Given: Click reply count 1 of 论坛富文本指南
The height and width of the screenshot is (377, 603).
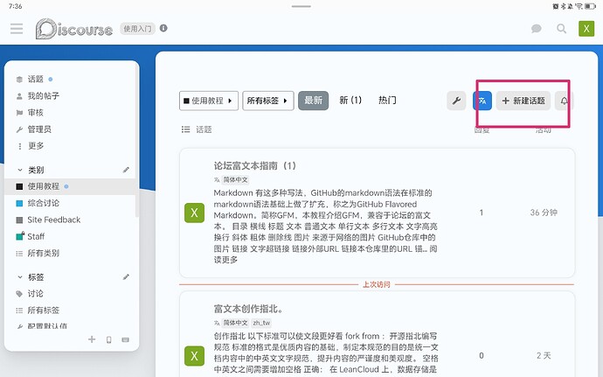Looking at the screenshot, I should 482,213.
